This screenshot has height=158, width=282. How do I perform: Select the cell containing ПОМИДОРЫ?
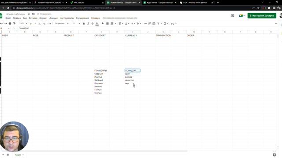point(102,71)
